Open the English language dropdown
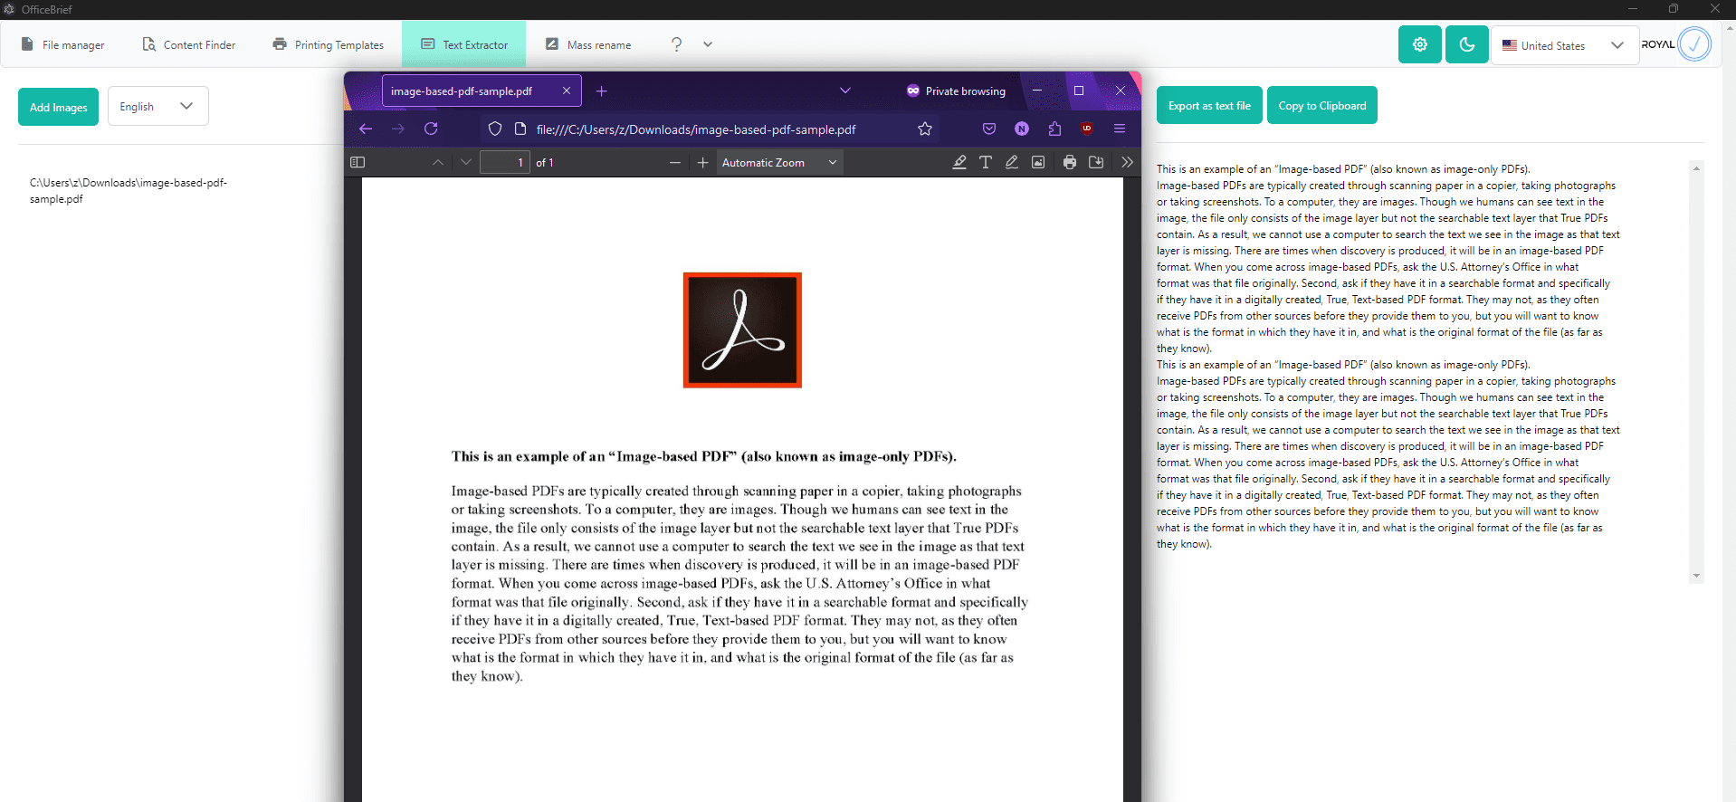The image size is (1736, 802). [x=158, y=106]
